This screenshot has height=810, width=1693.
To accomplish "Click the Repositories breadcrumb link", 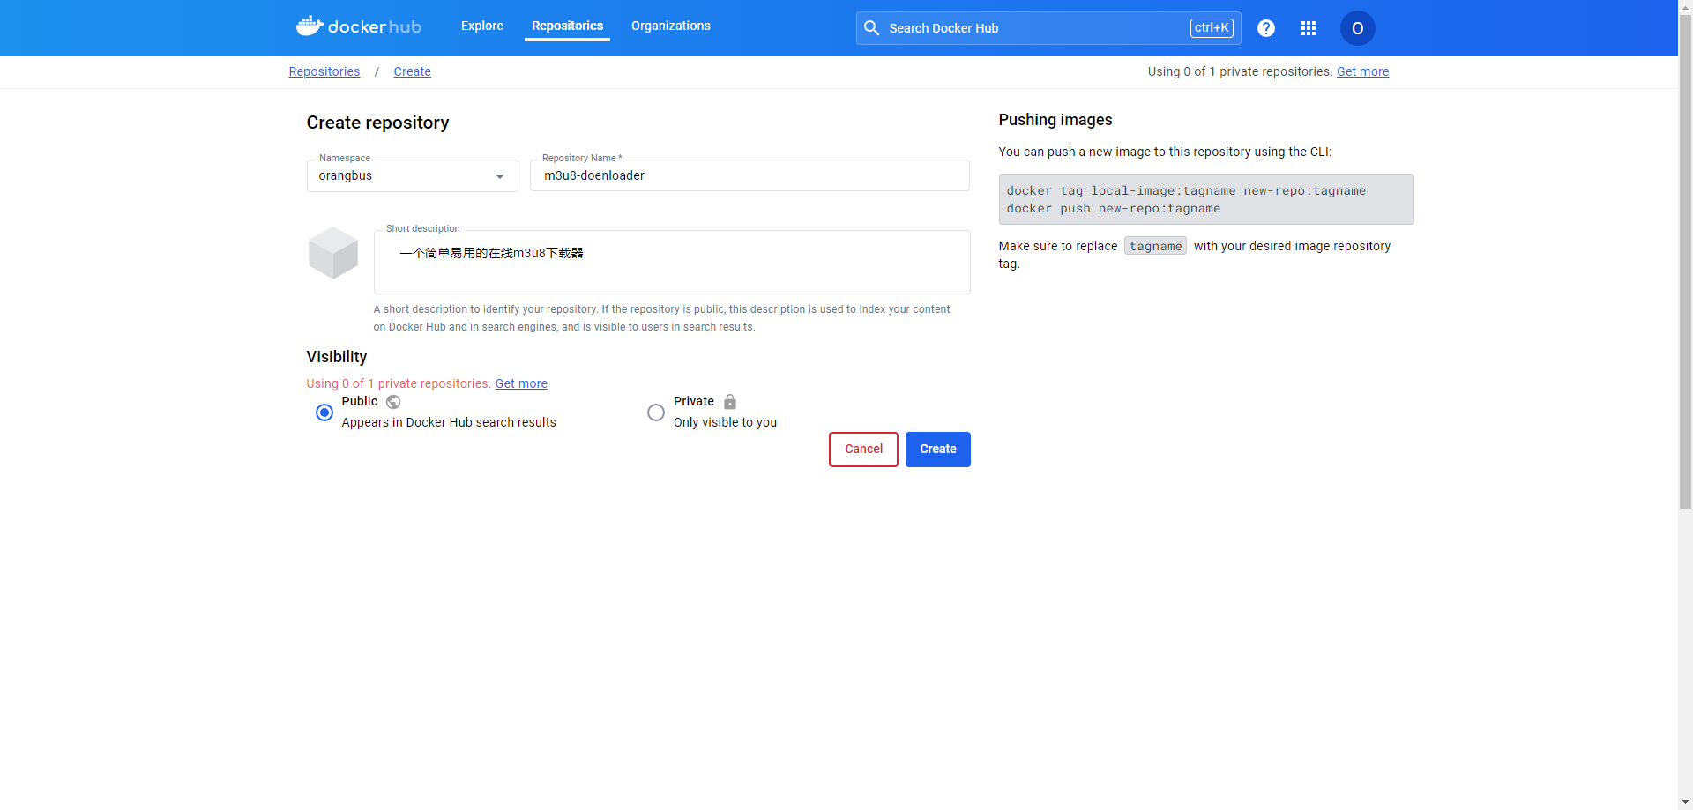I will (324, 71).
